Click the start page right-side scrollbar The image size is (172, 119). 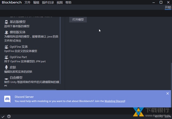click(171, 85)
